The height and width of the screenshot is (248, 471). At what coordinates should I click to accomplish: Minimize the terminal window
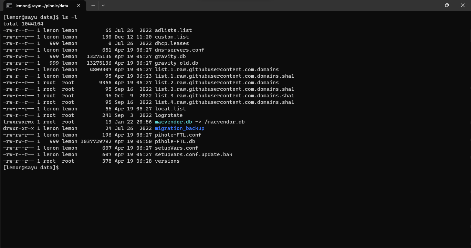(431, 5)
